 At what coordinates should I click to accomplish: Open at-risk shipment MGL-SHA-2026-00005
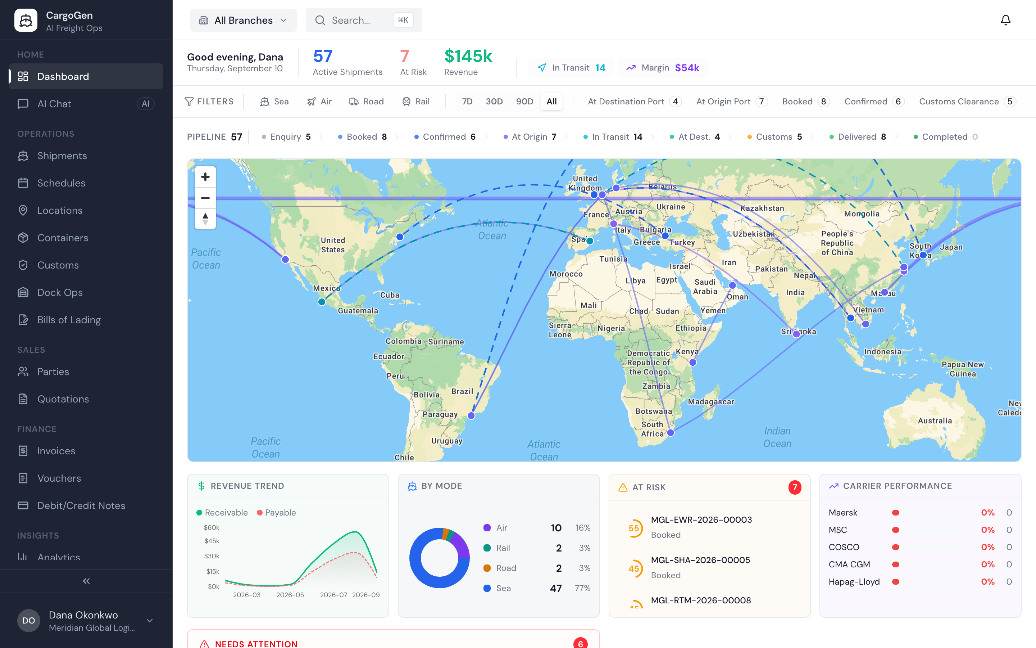(709, 567)
